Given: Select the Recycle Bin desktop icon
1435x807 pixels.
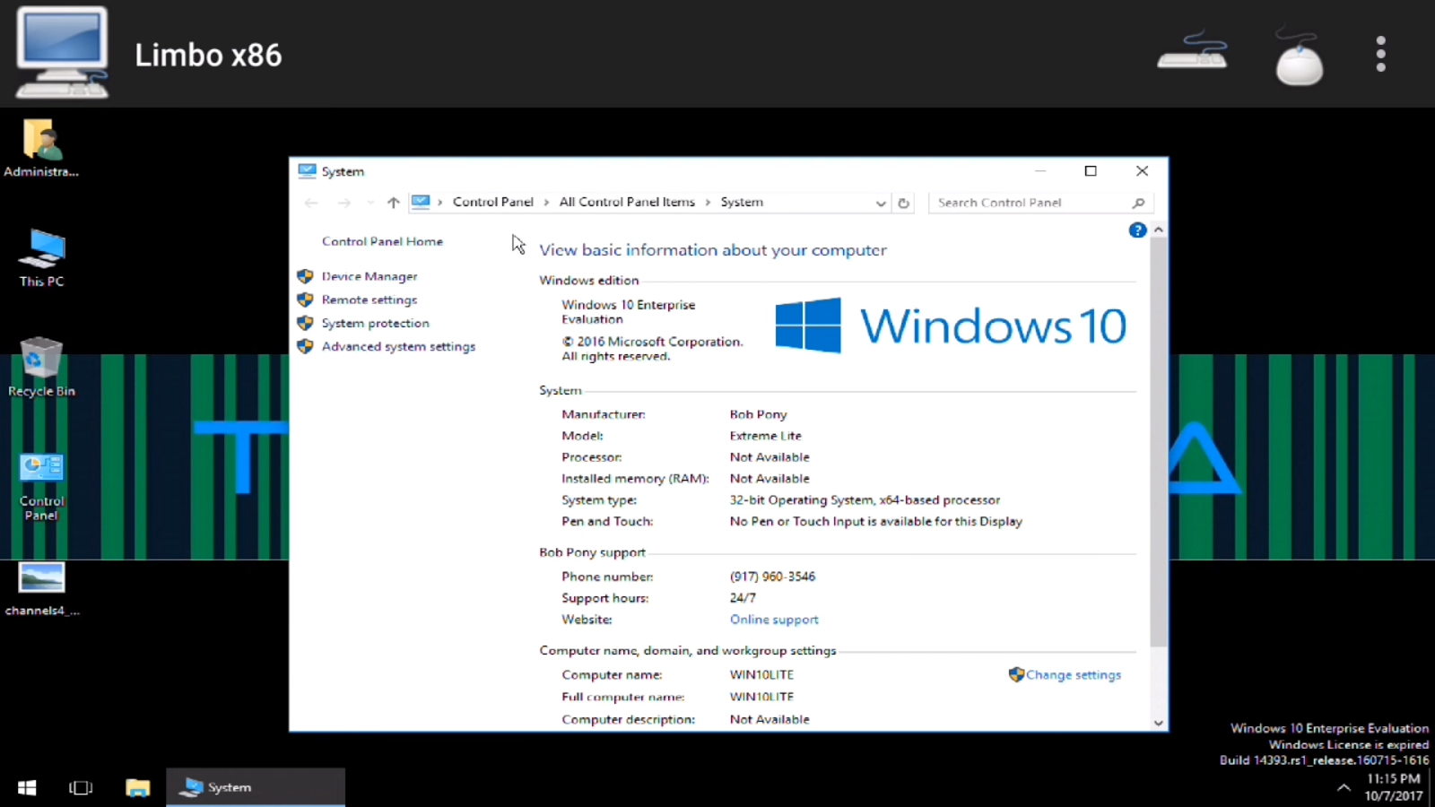Looking at the screenshot, I should pos(41,368).
